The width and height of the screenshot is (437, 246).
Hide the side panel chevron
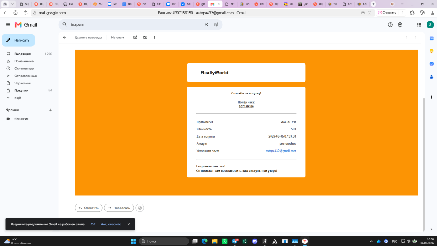pos(431,229)
